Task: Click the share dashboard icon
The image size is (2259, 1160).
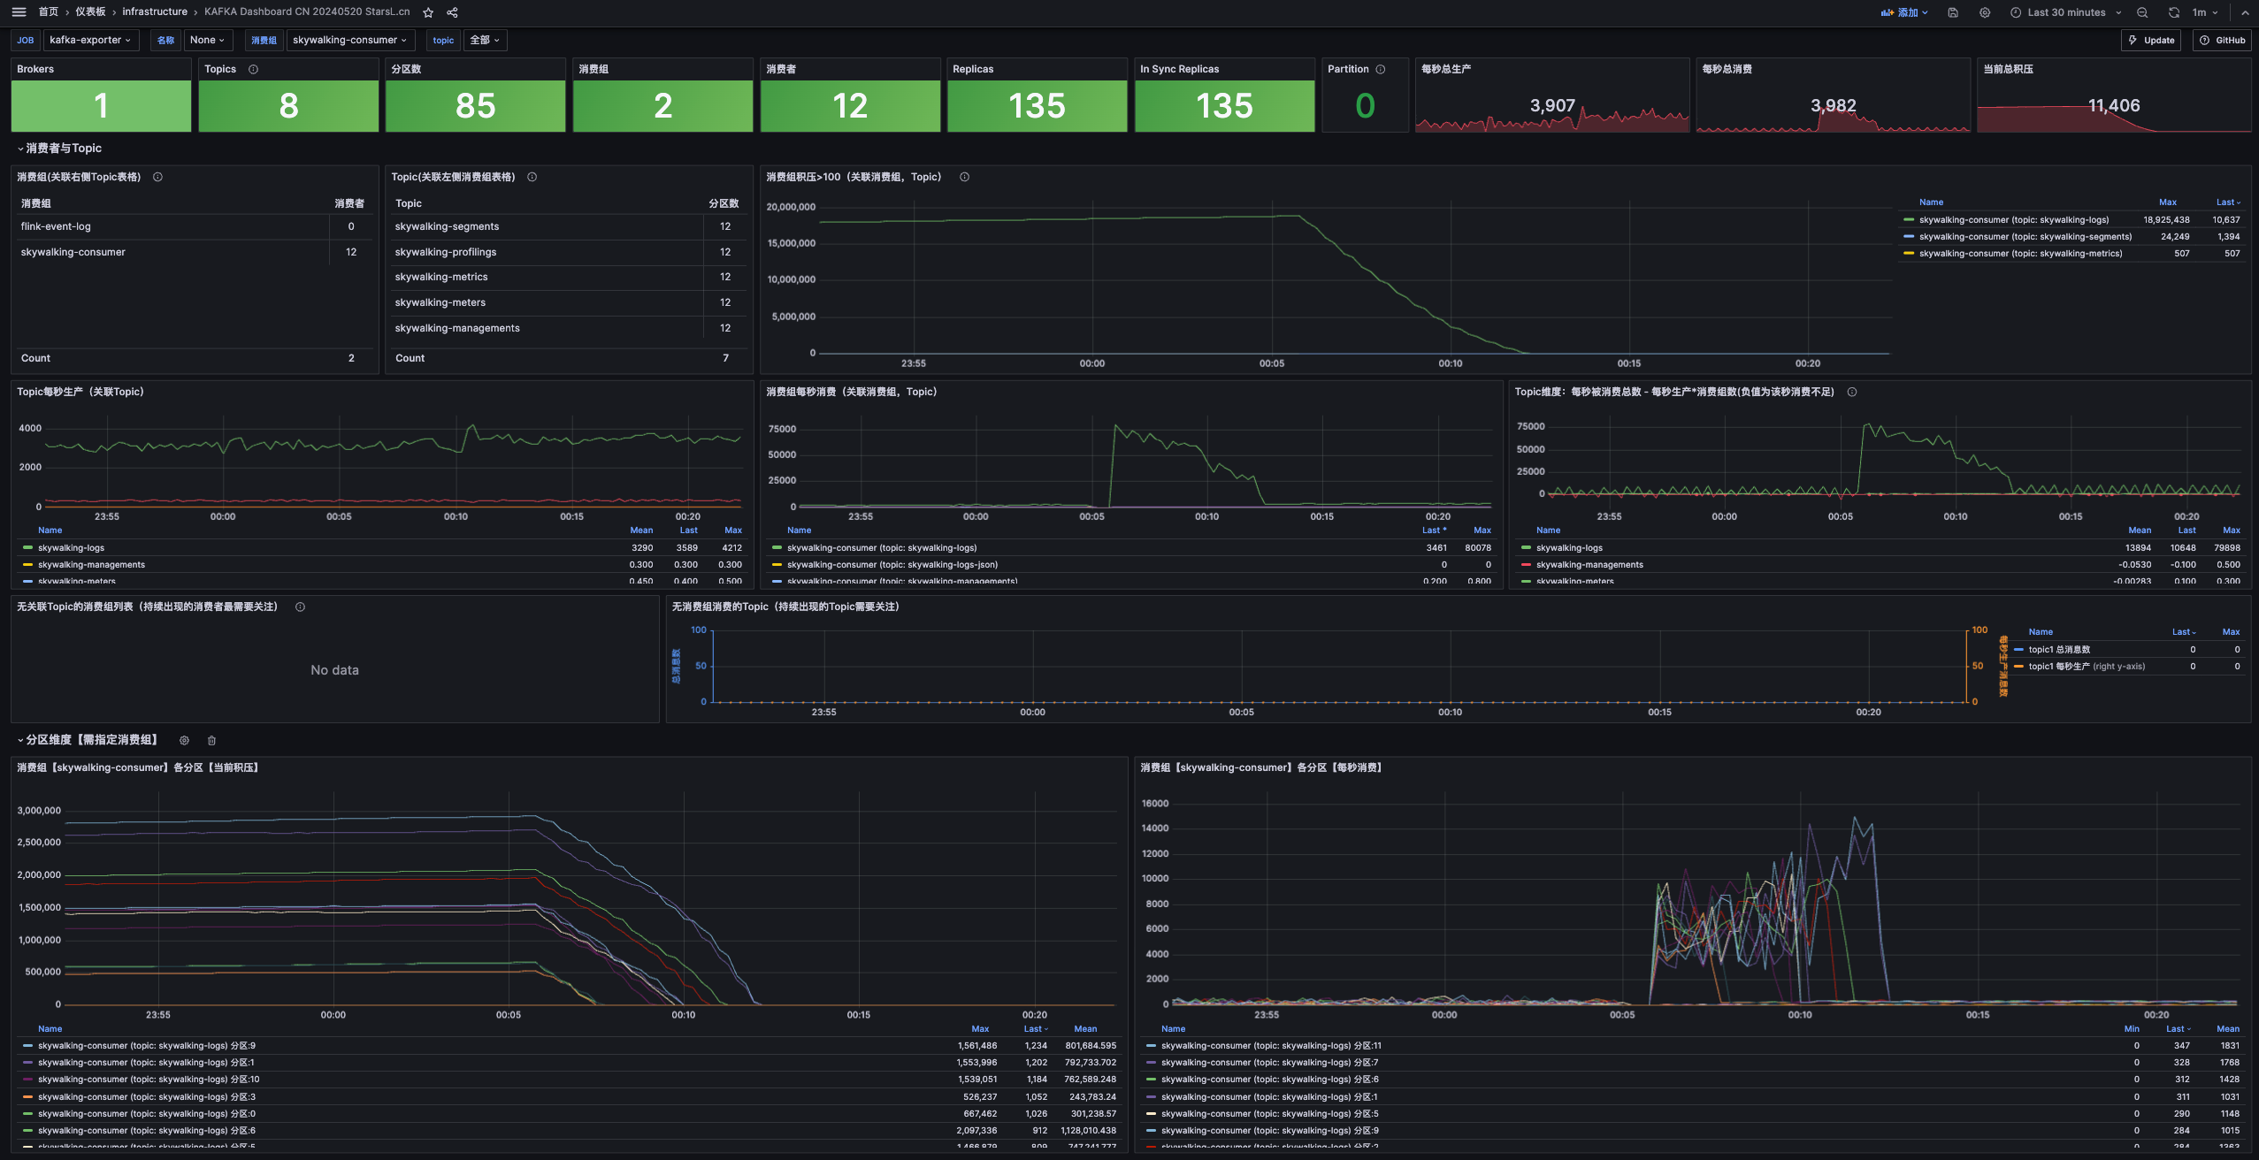Action: coord(453,12)
